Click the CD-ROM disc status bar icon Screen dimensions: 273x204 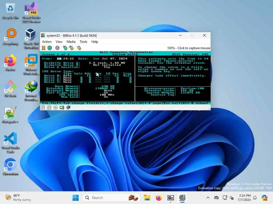tap(55, 108)
